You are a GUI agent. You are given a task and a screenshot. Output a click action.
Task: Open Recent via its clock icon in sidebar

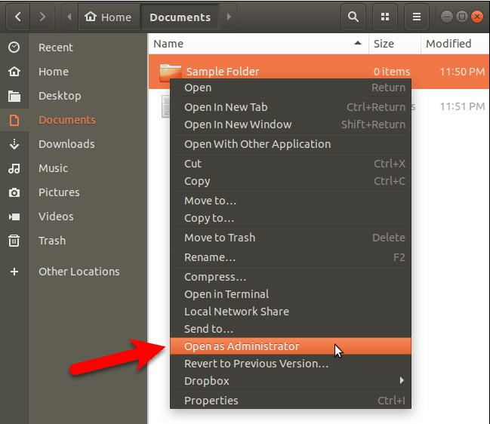pos(14,48)
